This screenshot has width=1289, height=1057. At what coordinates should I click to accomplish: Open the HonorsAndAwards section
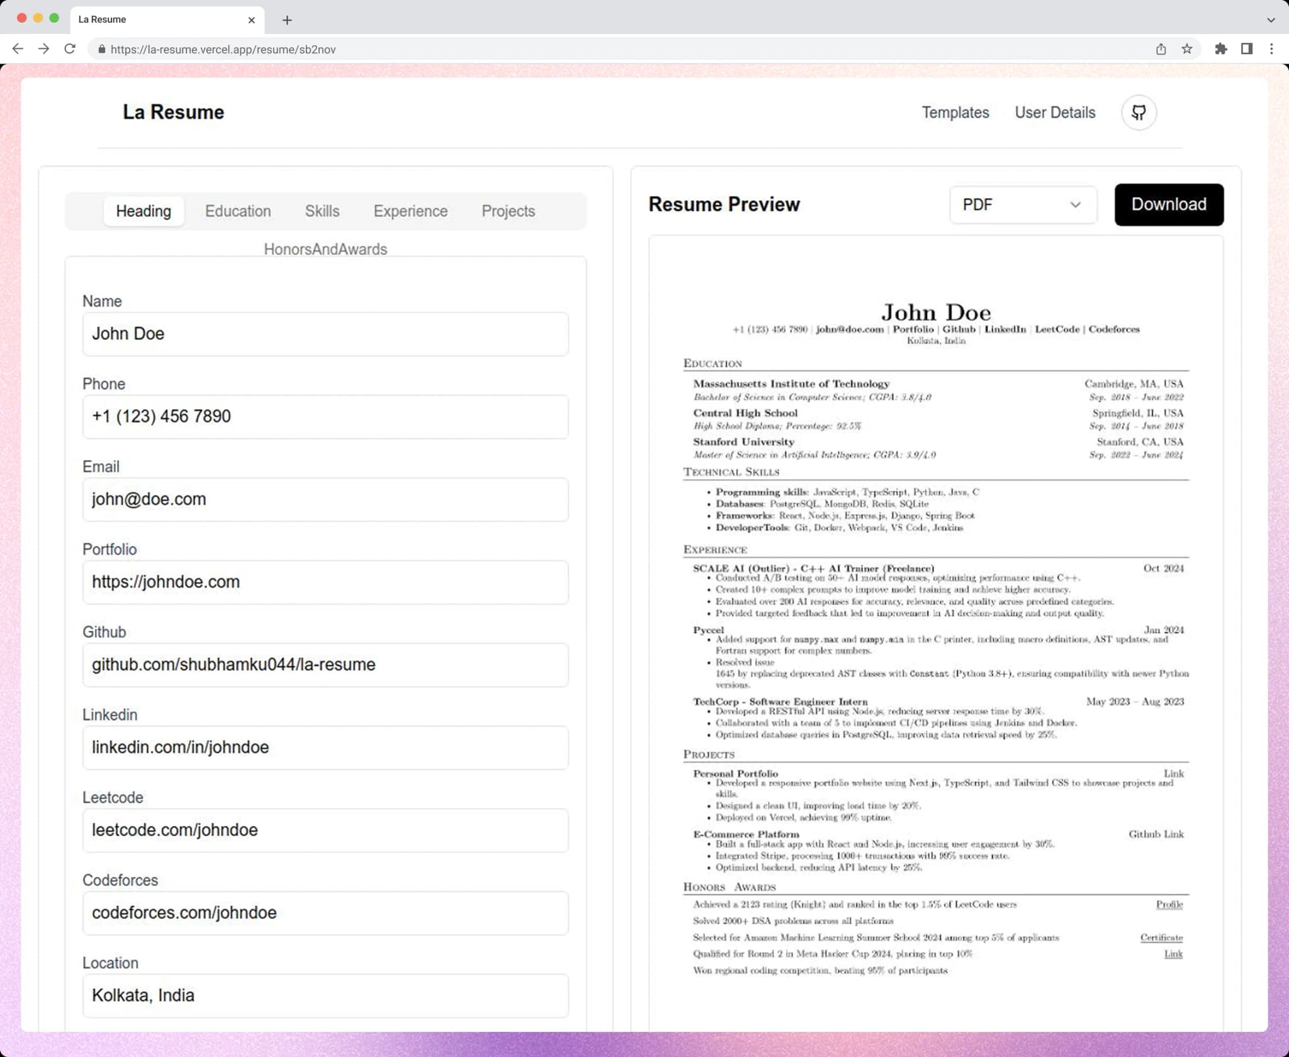326,249
